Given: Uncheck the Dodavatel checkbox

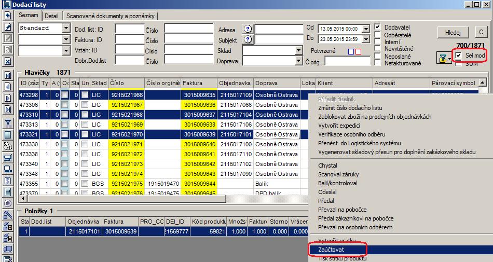Looking at the screenshot, I should click(377, 27).
